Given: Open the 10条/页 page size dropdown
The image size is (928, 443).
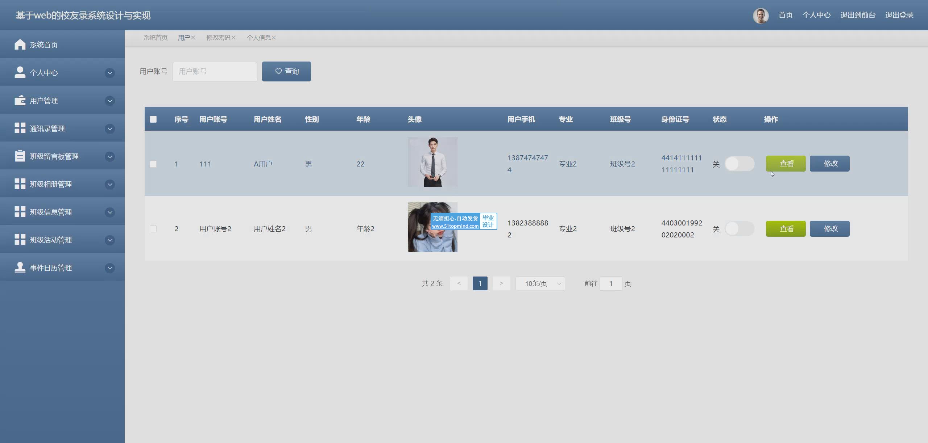Looking at the screenshot, I should coord(540,283).
